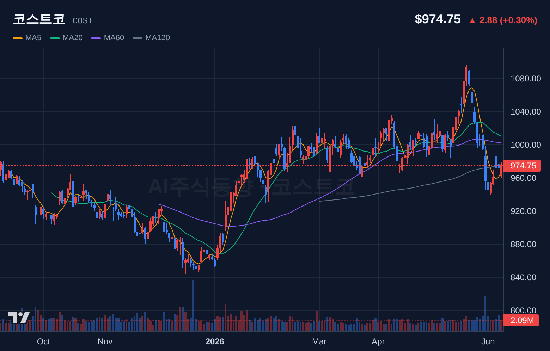This screenshot has width=550, height=351.
Task: Toggle the MA120 legend label
Action: (x=158, y=38)
